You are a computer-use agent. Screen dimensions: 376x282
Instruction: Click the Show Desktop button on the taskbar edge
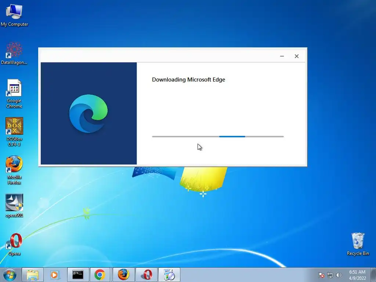coord(373,275)
